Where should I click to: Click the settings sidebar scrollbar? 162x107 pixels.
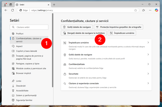pyautogui.click(x=53, y=50)
